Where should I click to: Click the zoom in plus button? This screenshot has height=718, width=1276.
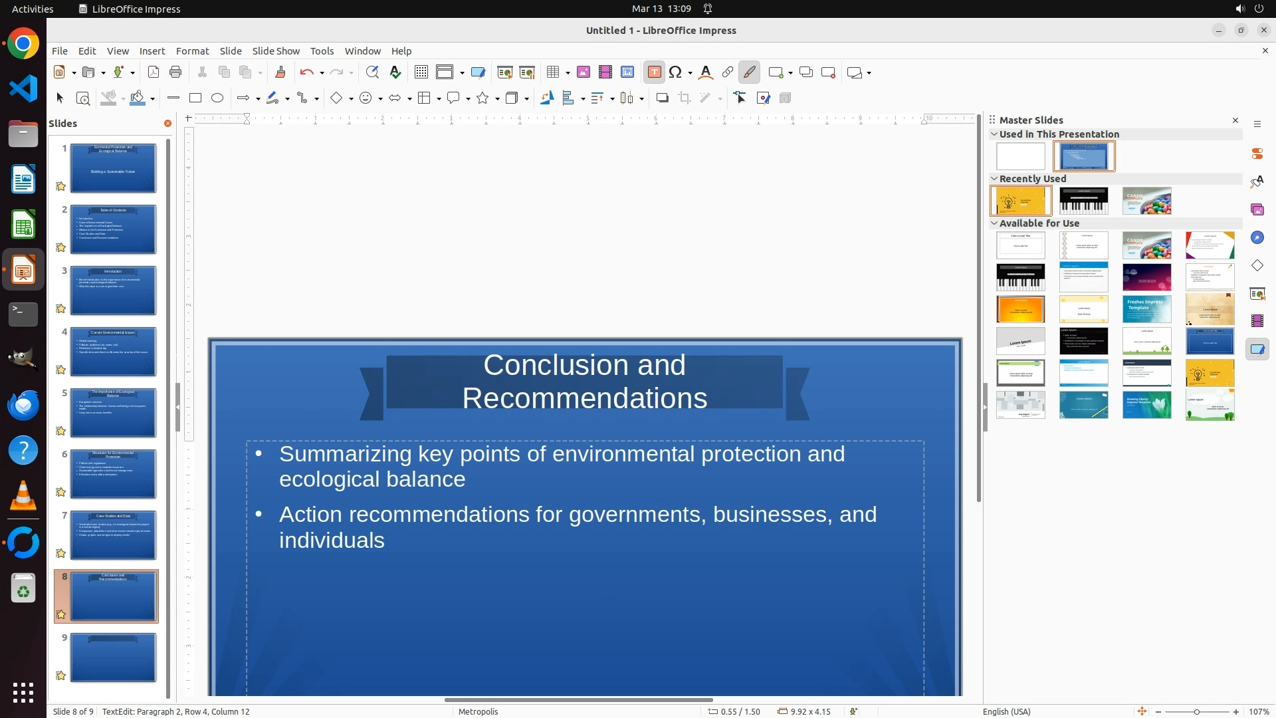tap(1236, 712)
